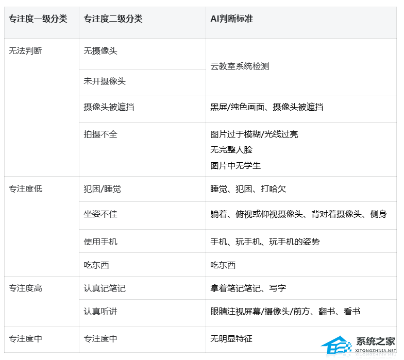Click the 认真记笔记 cell

(105, 288)
